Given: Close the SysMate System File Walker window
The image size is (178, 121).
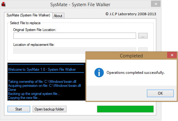Looking at the screenshot, I should click(156, 4).
